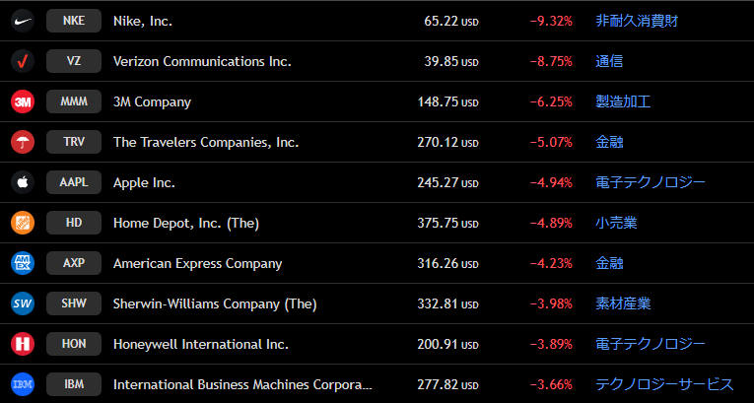
Task: Click the American Express logo icon
Action: 23,263
